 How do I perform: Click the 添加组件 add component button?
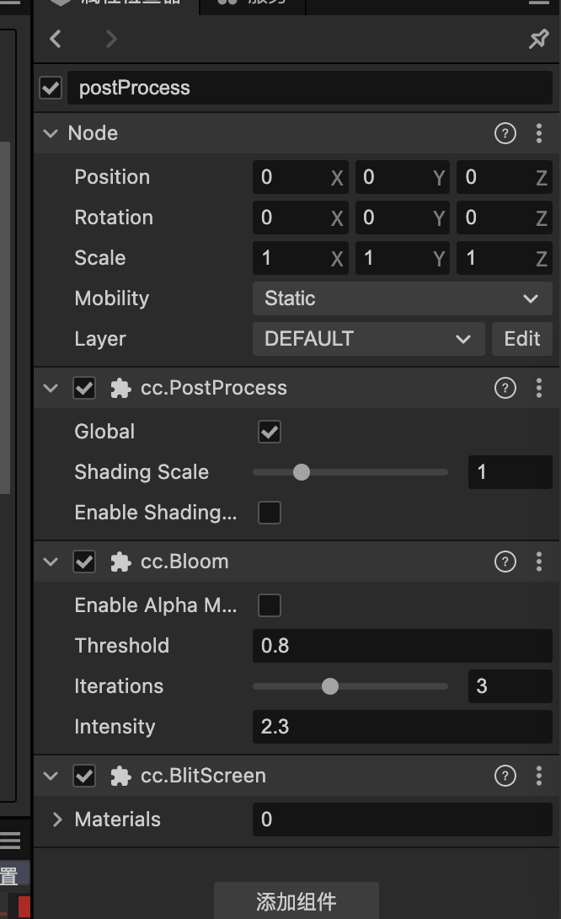[x=296, y=901]
